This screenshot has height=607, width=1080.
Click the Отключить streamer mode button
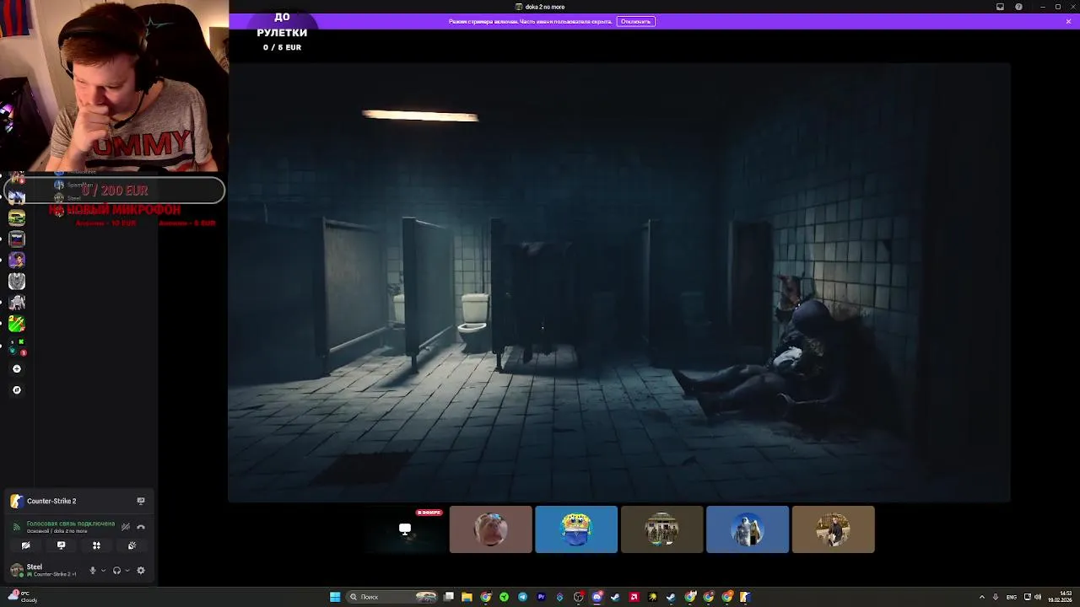(635, 21)
